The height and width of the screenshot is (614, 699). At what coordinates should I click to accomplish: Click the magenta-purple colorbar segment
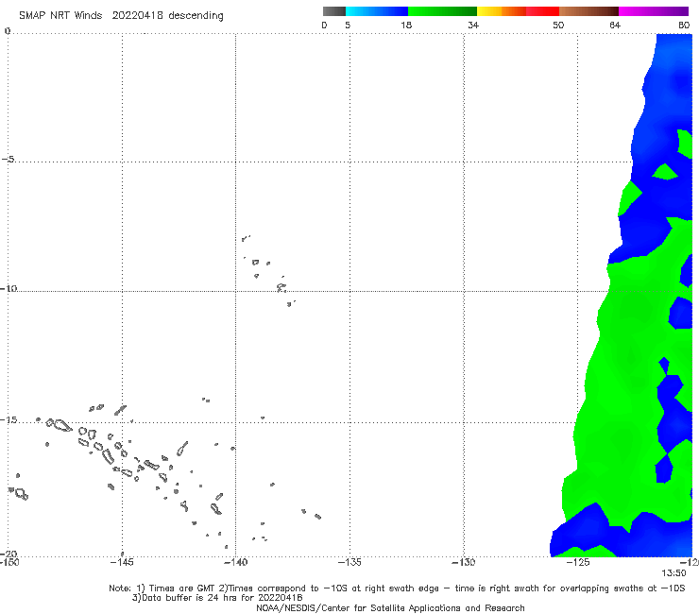coord(654,11)
